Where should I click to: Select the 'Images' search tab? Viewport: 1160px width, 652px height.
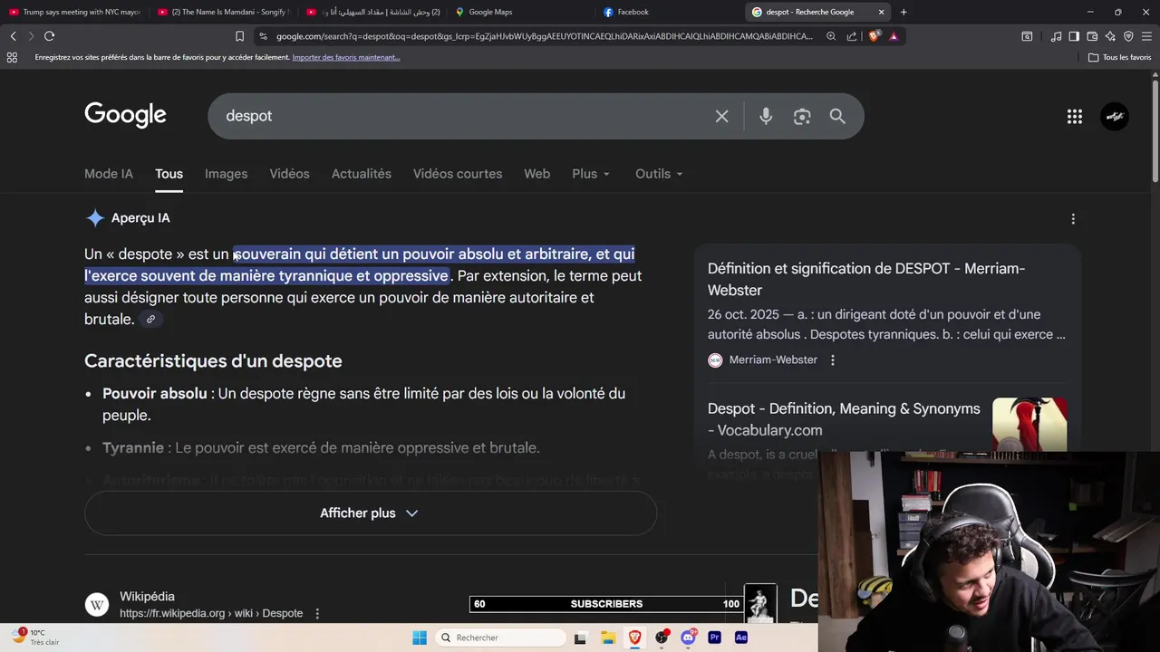coord(226,174)
